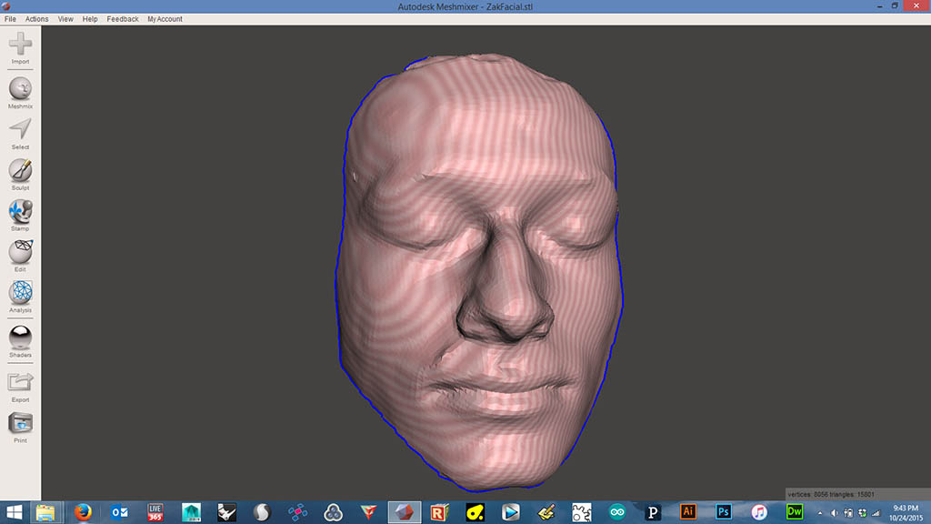Launch the Analysis tool
Image resolution: width=931 pixels, height=524 pixels.
(20, 294)
